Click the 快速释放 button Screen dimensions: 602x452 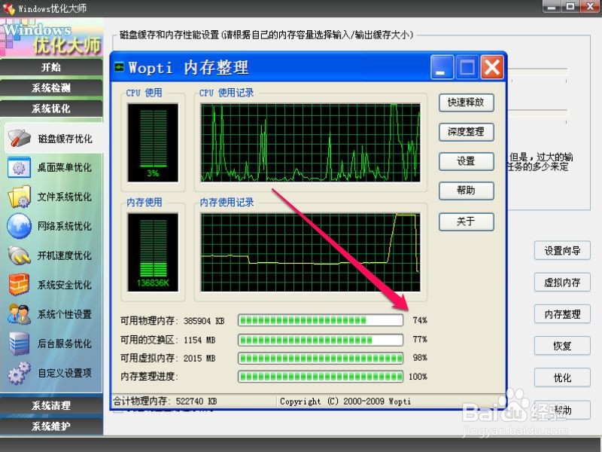[466, 102]
